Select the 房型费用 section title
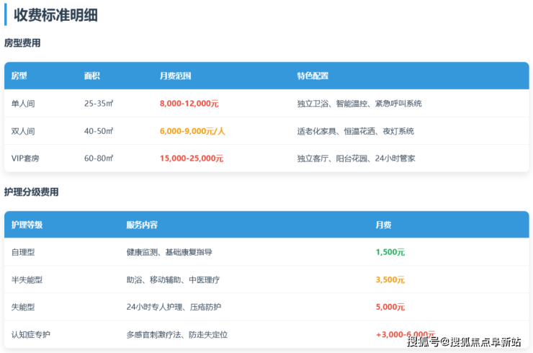 click(x=22, y=43)
